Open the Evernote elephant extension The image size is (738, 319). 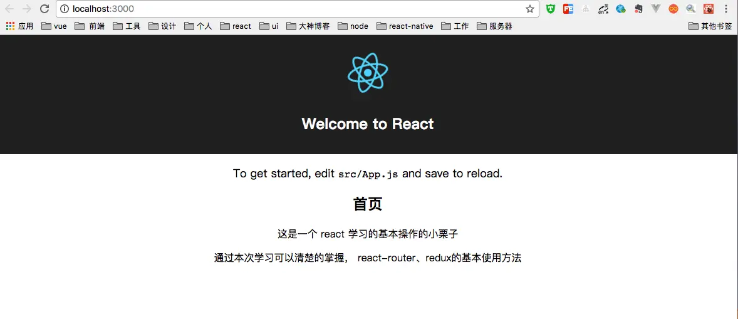click(638, 9)
